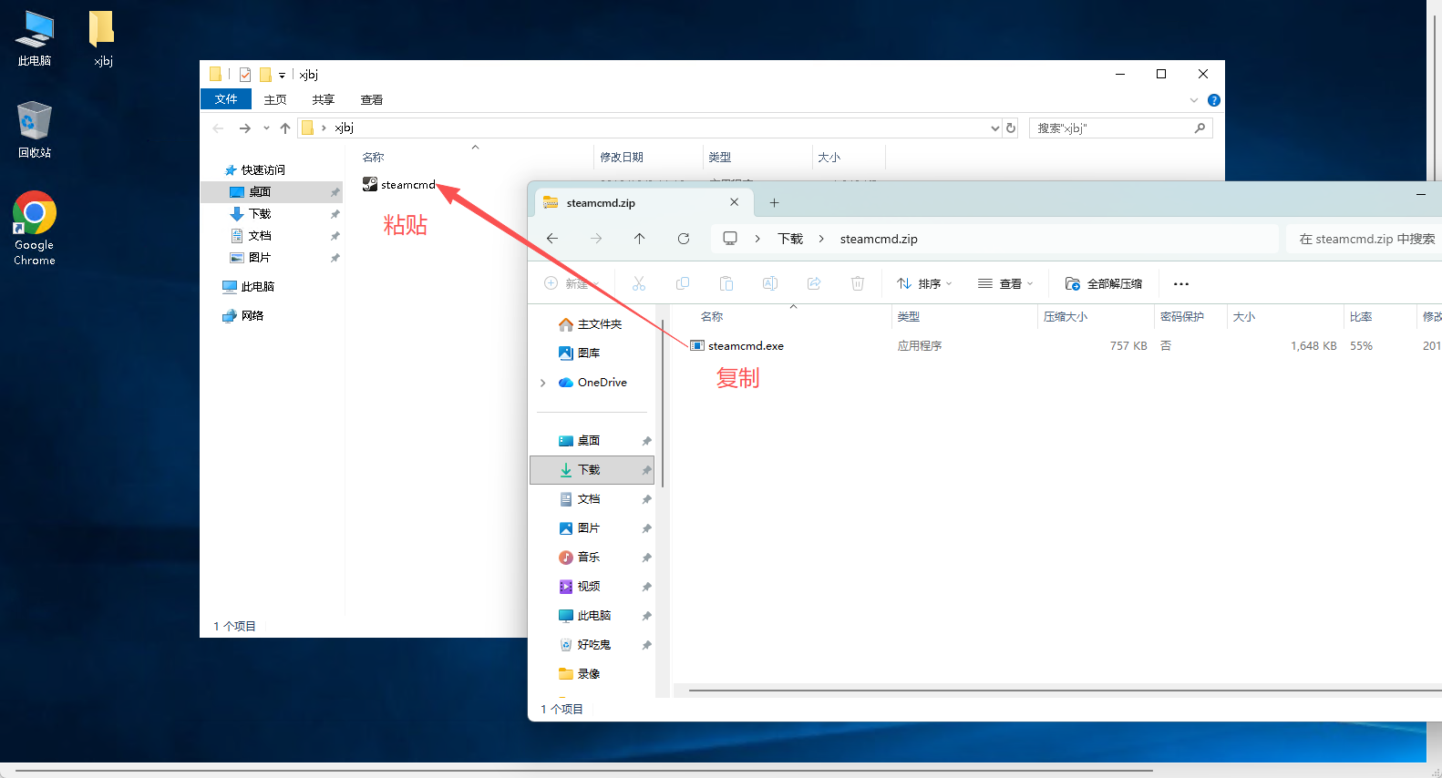1442x778 pixels.
Task: Click the search box in xjbj window
Action: click(x=1112, y=128)
